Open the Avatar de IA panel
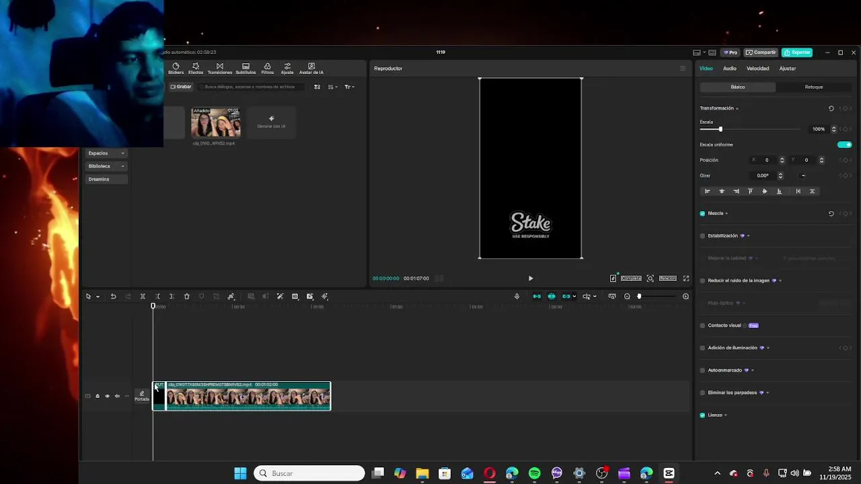 [311, 69]
